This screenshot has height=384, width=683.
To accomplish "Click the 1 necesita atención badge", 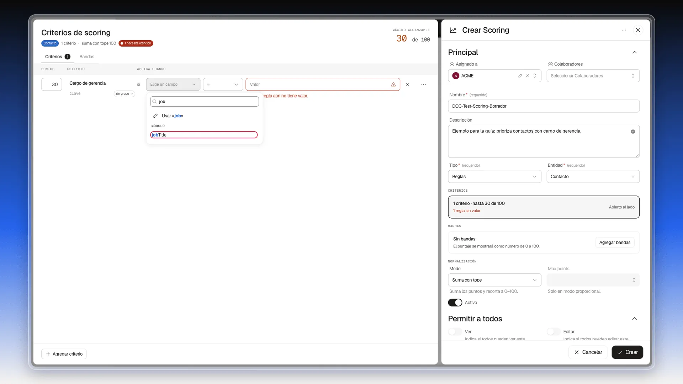I will tap(136, 43).
